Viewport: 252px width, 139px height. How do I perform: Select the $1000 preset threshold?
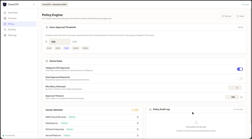(76, 48)
